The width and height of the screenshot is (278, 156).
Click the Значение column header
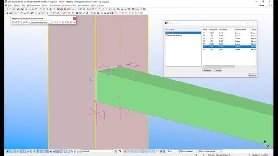coord(223,30)
